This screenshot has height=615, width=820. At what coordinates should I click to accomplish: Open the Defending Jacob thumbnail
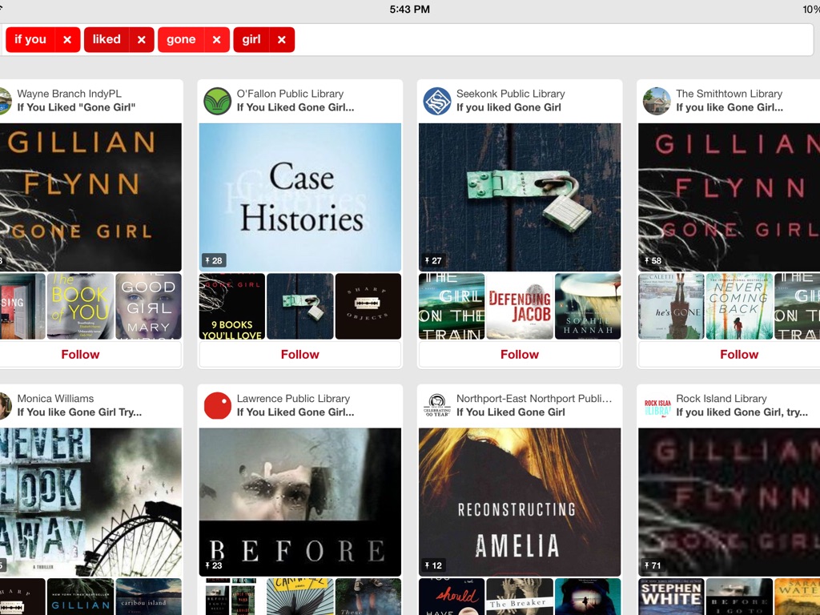[x=520, y=307]
